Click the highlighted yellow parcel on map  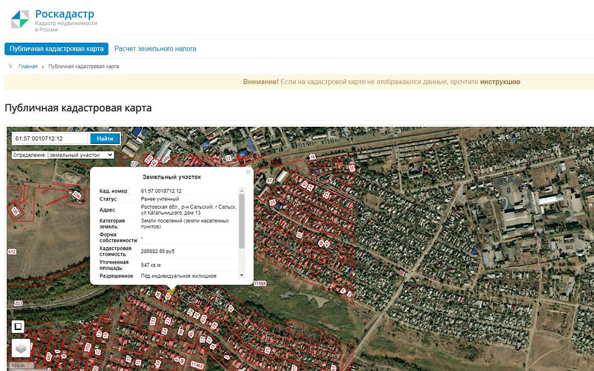[172, 291]
